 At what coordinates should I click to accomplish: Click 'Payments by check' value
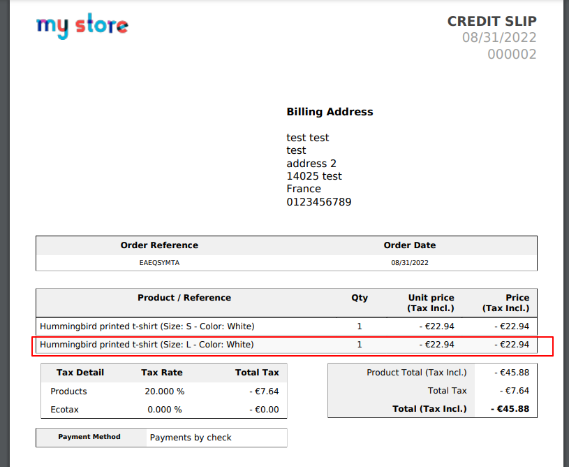tap(191, 438)
